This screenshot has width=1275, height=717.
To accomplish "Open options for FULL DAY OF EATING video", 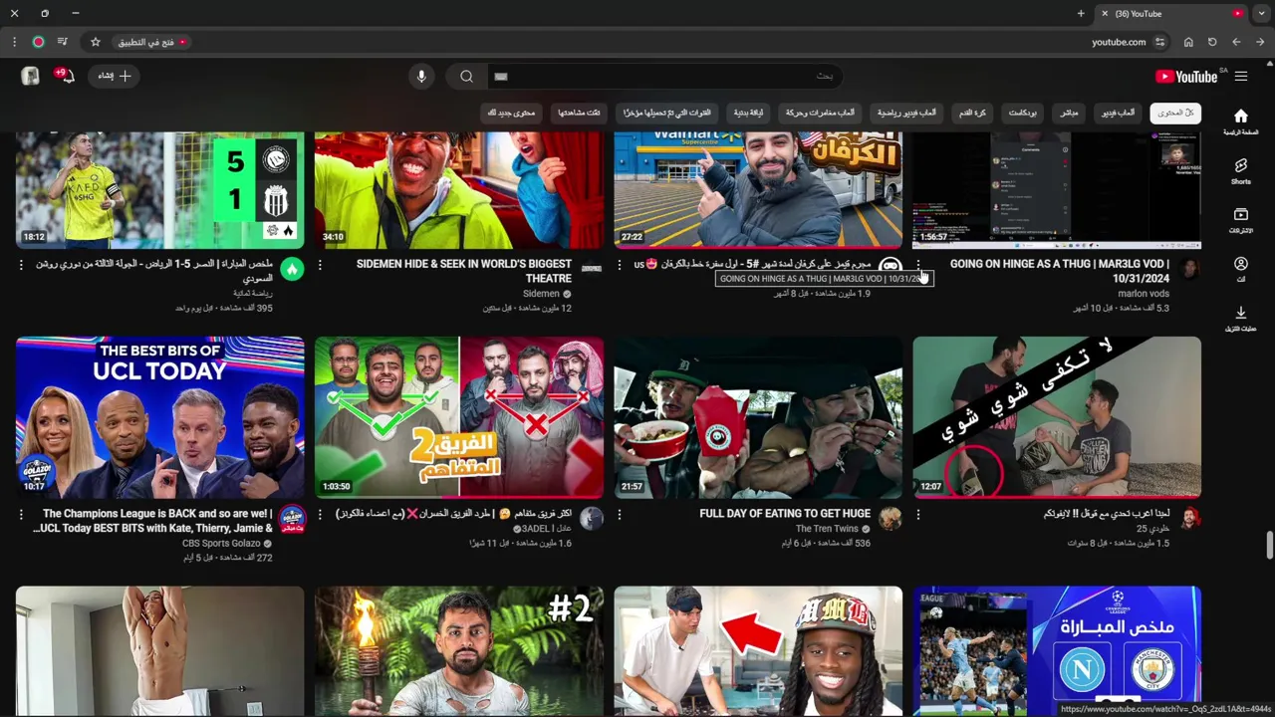I will coord(620,515).
